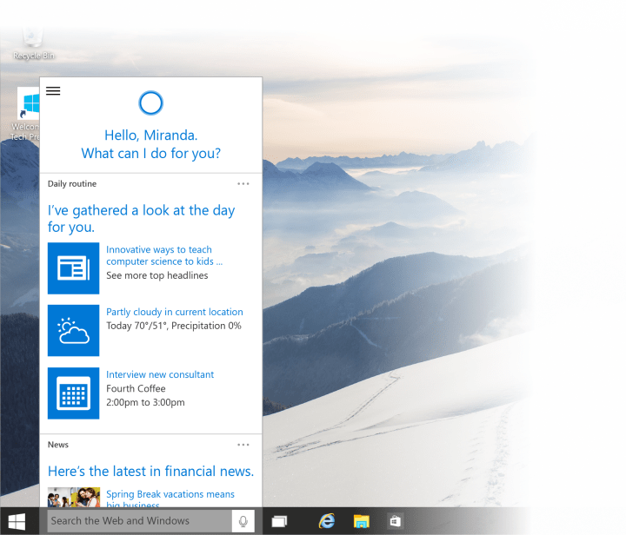Open the Store from the taskbar

[395, 521]
